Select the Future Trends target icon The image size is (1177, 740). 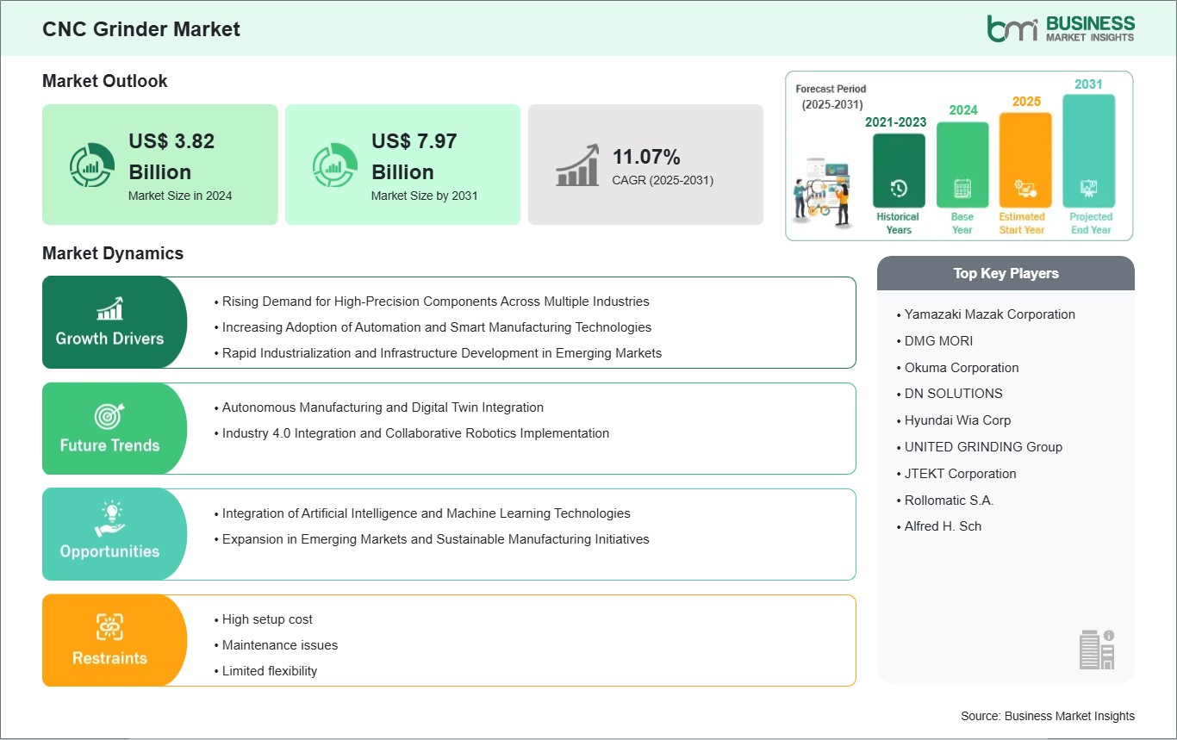pyautogui.click(x=109, y=416)
